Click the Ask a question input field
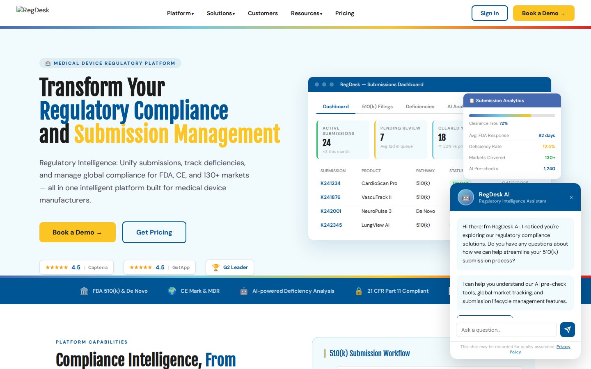This screenshot has height=369, width=591. 506,330
